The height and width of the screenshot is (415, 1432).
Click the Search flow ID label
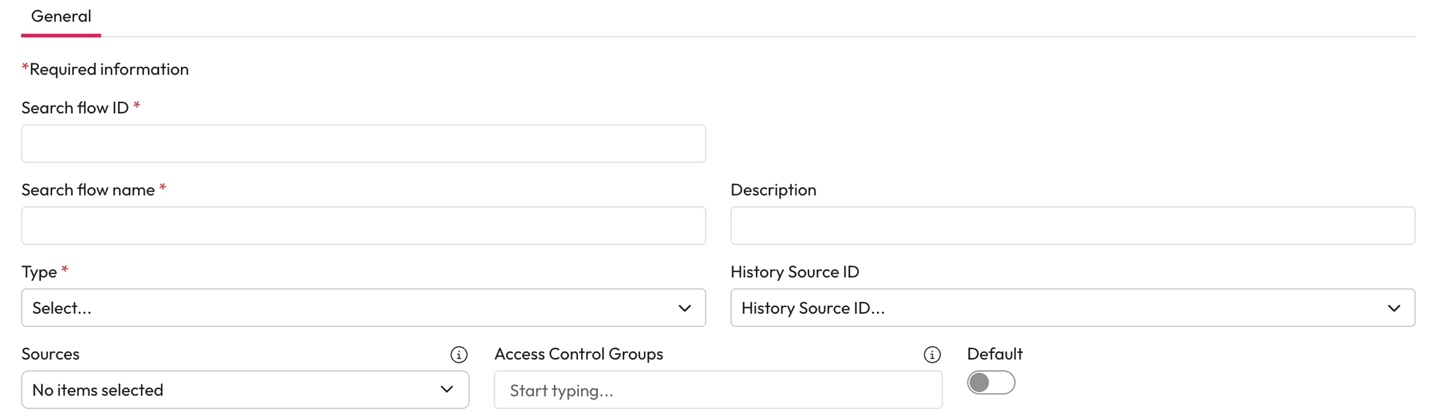pyautogui.click(x=75, y=108)
